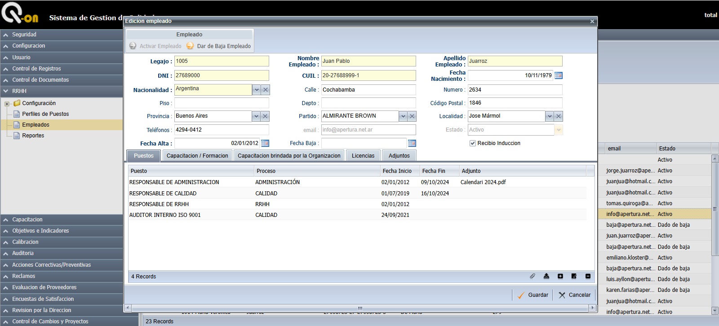The image size is (719, 326).
Task: Click the minus icon to remove a Puesto
Action: click(588, 276)
